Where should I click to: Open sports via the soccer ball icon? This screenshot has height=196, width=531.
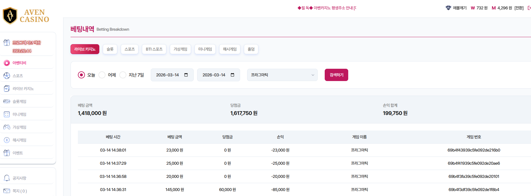pyautogui.click(x=6, y=76)
